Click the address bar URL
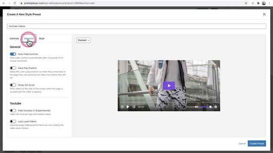This screenshot has height=153, width=273. point(59,3)
